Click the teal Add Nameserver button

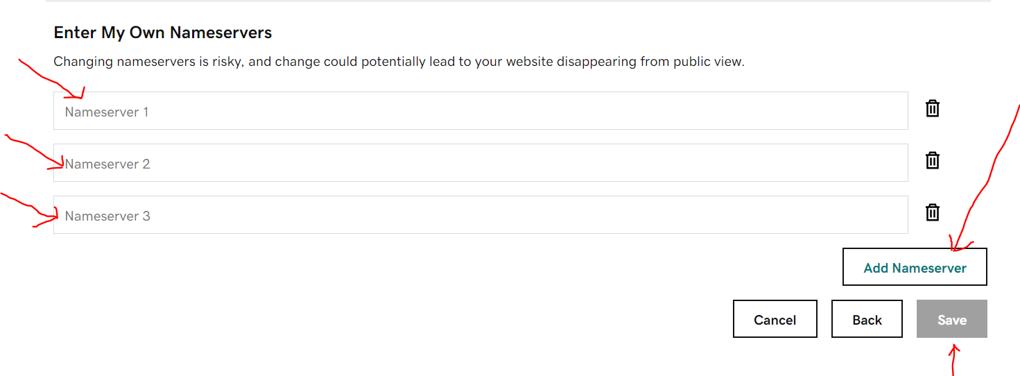915,267
